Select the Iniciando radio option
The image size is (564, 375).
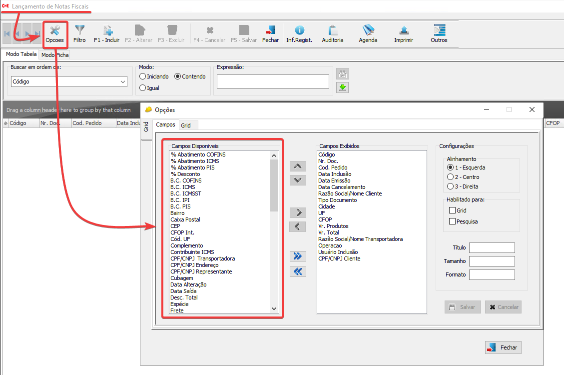[x=143, y=76]
